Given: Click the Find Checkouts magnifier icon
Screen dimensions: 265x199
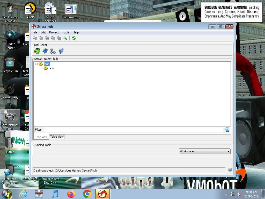Looking at the screenshot, I should pos(65,38).
